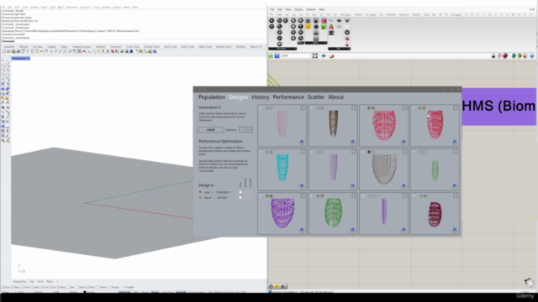Open the Scatter tab in Biomorpher

tap(316, 97)
